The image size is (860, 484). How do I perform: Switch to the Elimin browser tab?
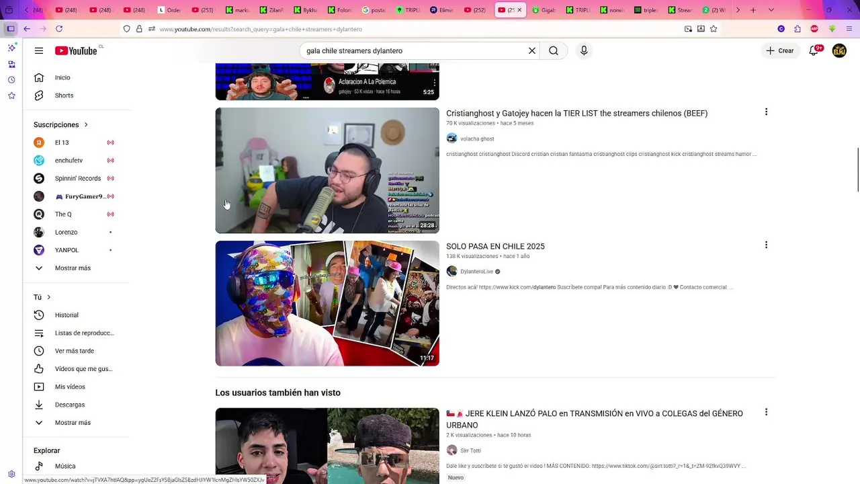(x=442, y=10)
